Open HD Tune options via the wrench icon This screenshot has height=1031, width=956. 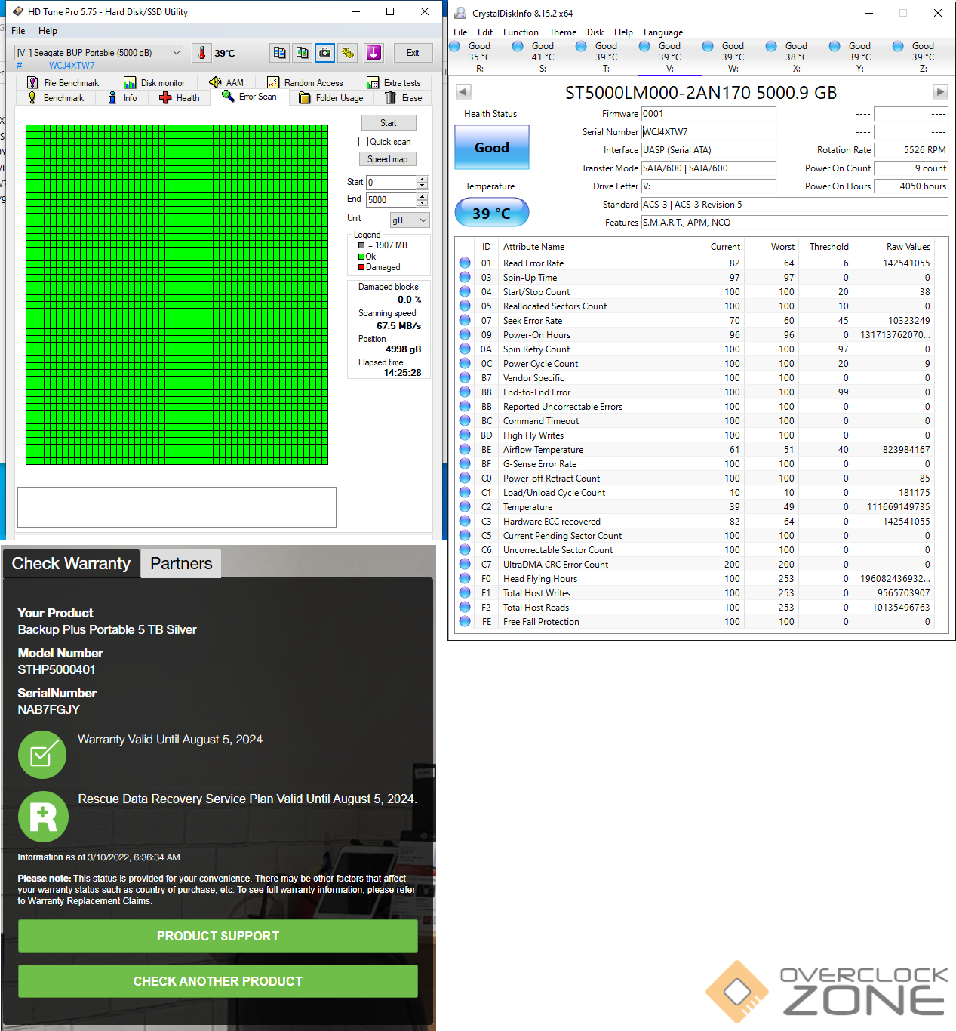coord(348,53)
